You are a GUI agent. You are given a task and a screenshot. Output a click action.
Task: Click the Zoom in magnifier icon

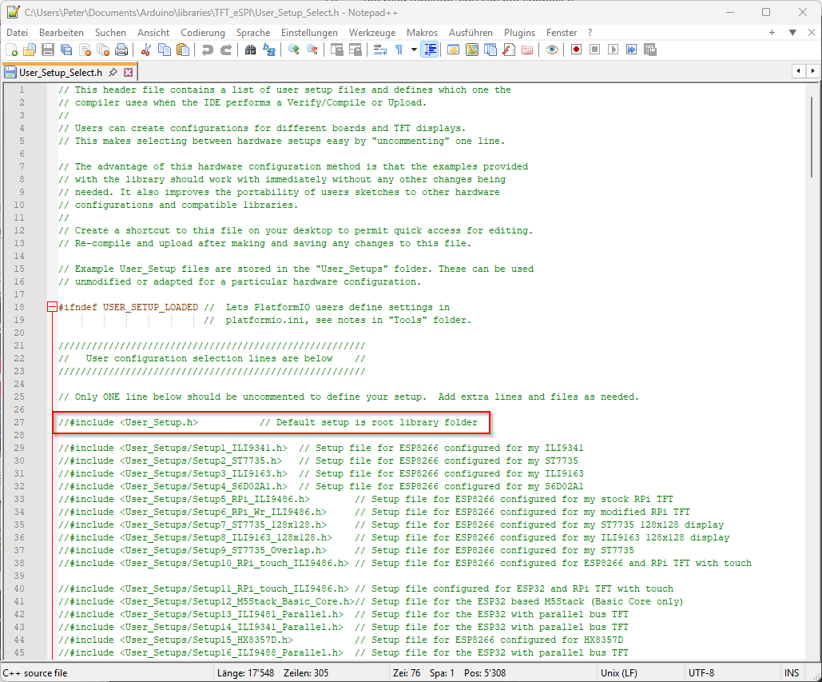(x=294, y=50)
